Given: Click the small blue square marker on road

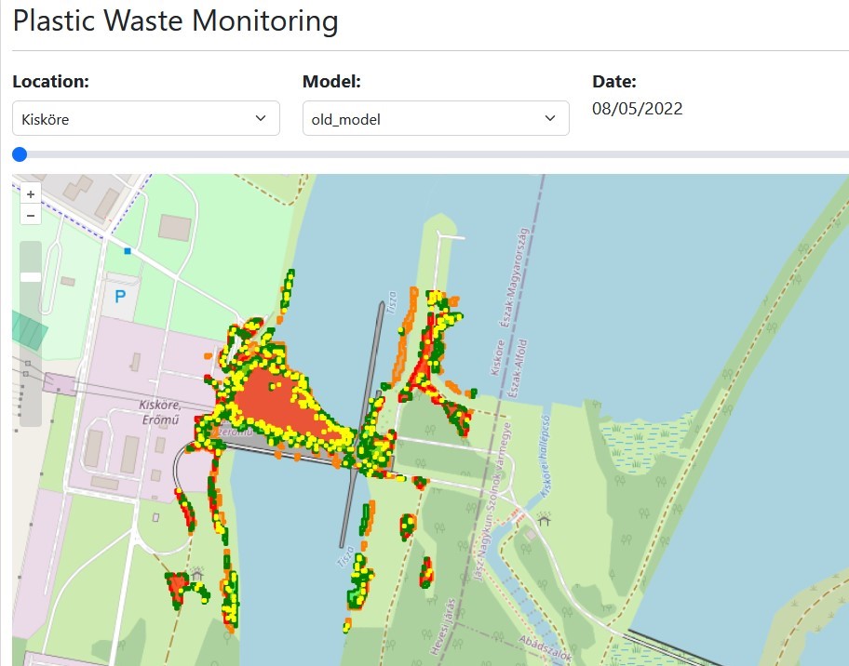Looking at the screenshot, I should click(x=128, y=250).
